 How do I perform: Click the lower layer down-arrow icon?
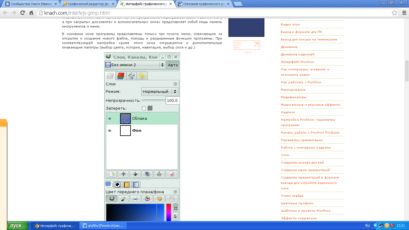pos(135,174)
